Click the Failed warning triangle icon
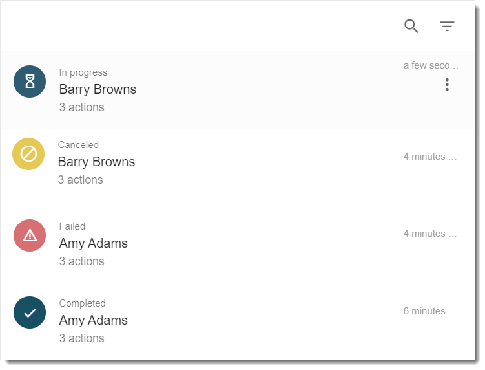 [x=30, y=235]
